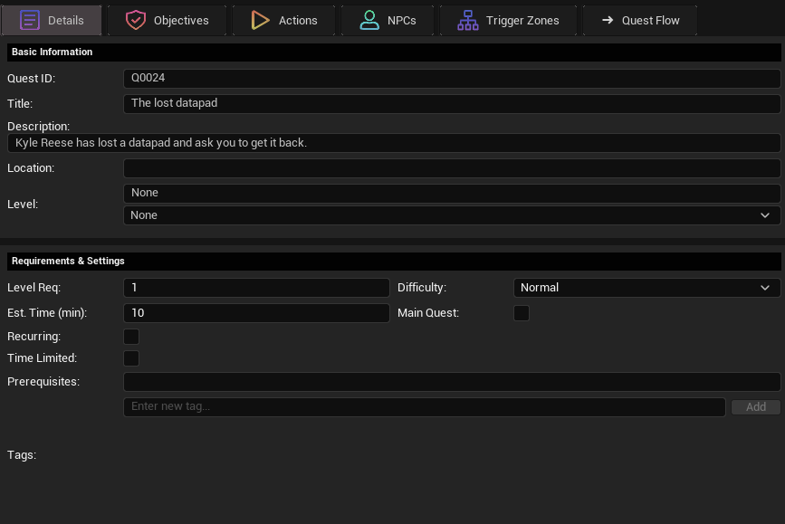
Task: Open the Difficulty dropdown set to Normal
Action: point(646,288)
